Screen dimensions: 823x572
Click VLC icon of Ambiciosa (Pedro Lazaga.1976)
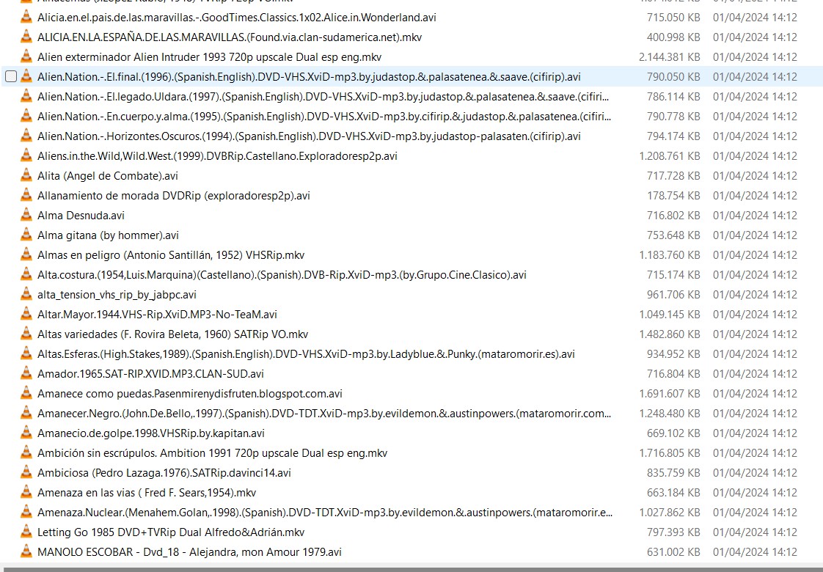coord(26,473)
